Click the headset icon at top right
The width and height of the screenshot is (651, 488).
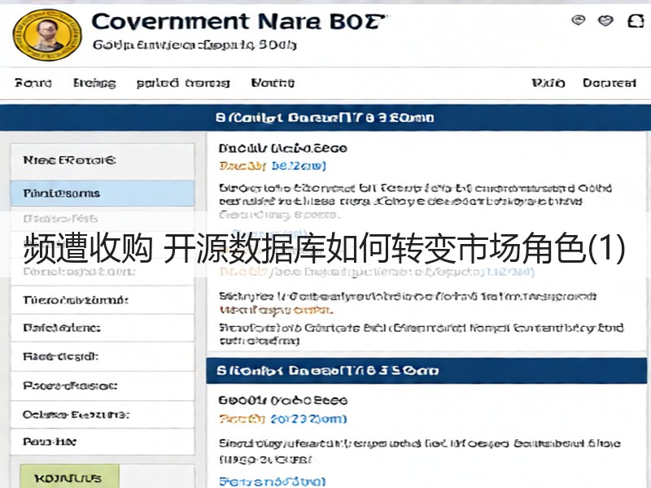click(x=636, y=21)
